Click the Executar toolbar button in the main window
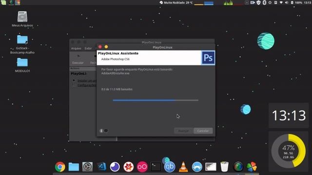This screenshot has width=312, height=175. coord(78,59)
